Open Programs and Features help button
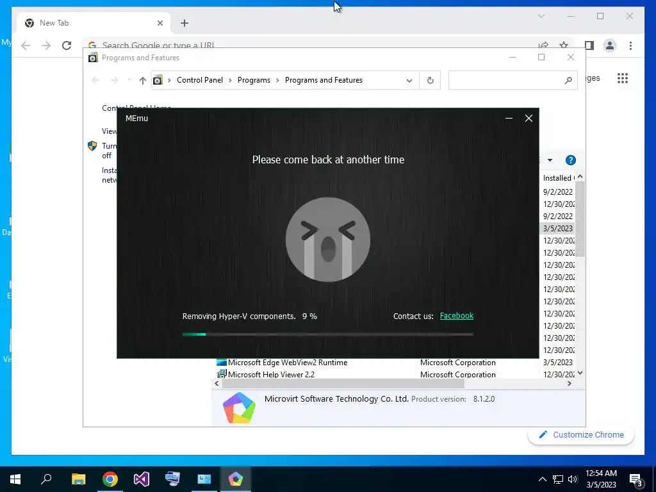 tap(570, 160)
